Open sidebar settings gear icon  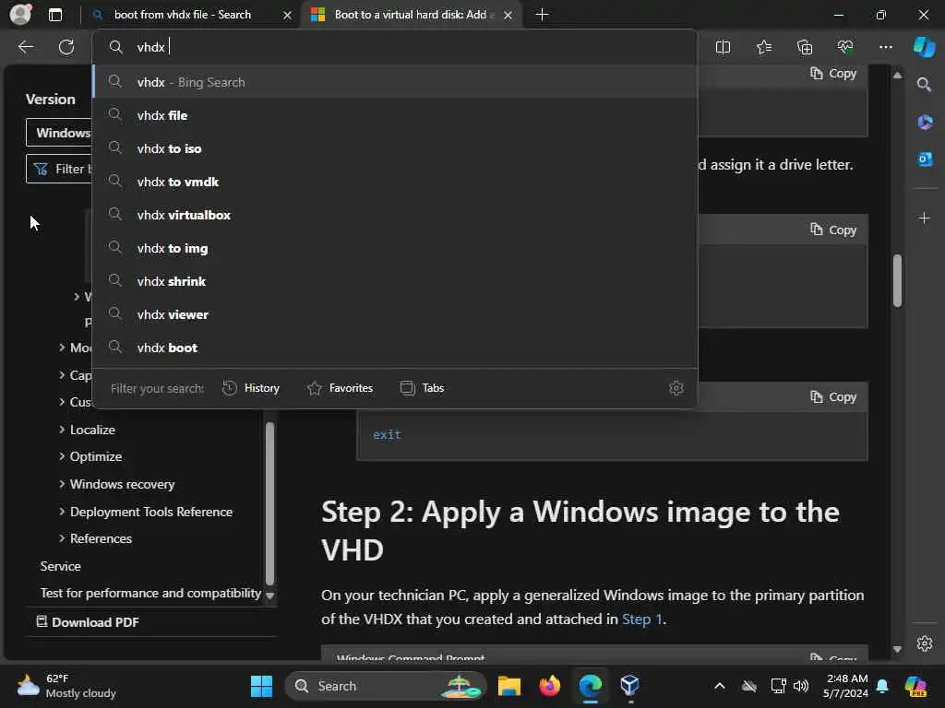click(925, 643)
